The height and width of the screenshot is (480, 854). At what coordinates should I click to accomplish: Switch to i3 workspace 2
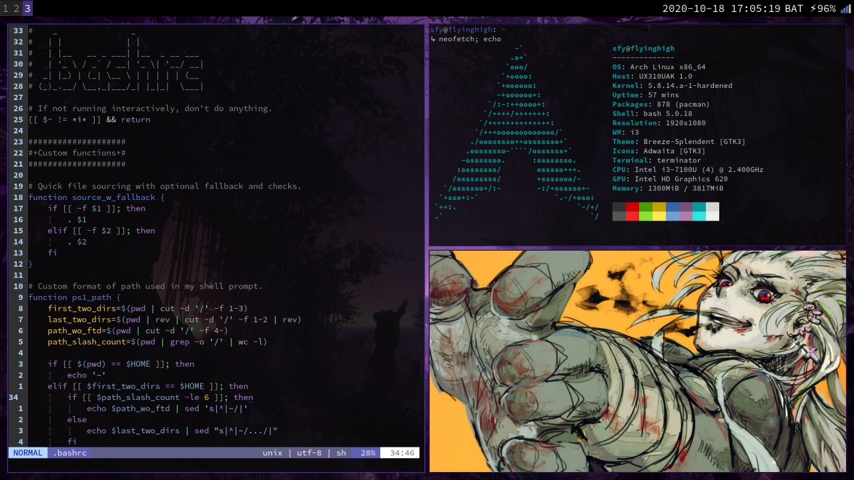(16, 9)
